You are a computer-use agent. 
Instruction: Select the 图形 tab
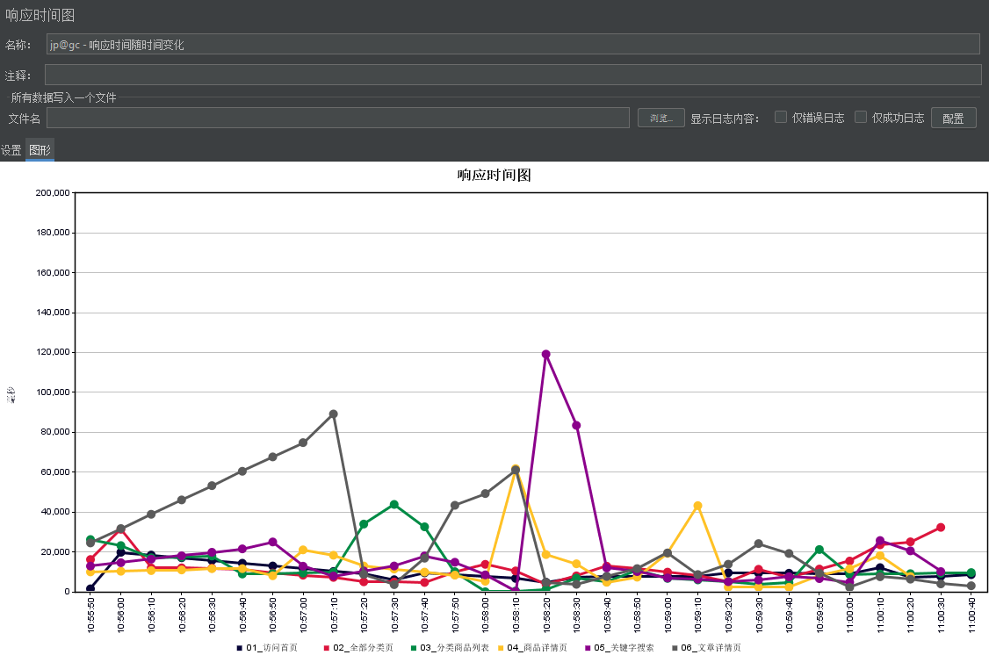tap(40, 150)
